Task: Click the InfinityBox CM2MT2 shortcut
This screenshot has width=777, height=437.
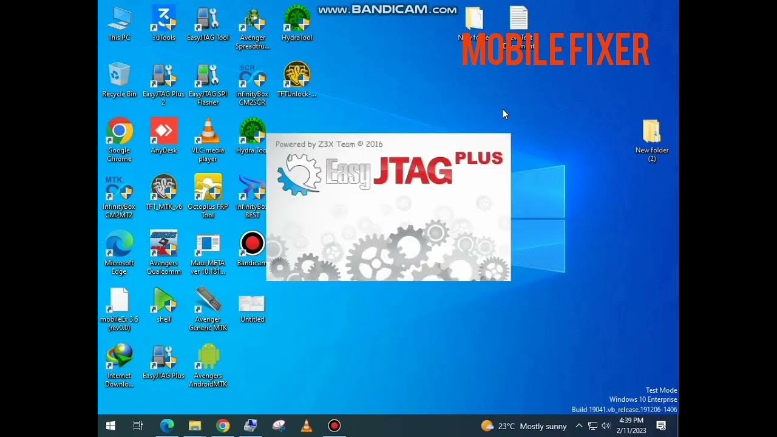Action: point(119,196)
